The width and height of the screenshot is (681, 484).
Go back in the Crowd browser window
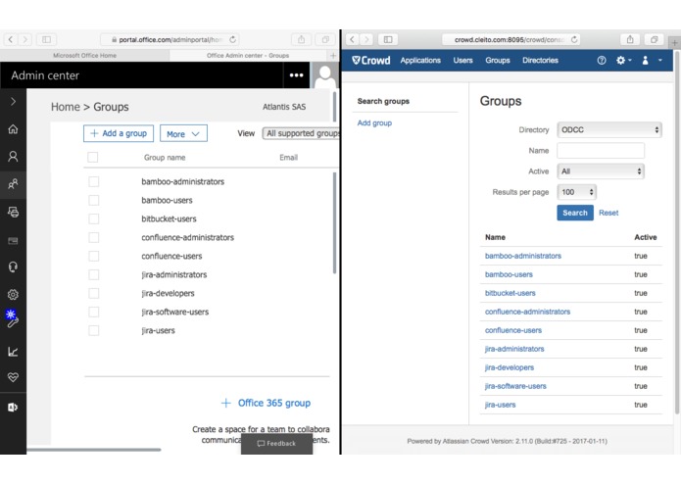352,39
